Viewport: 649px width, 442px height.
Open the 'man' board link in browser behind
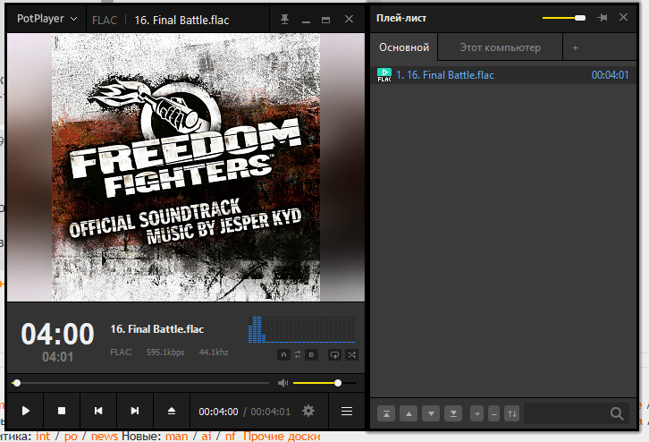click(x=177, y=437)
